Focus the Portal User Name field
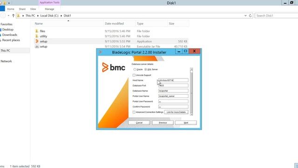The height and width of the screenshot is (168, 298). pos(173,96)
